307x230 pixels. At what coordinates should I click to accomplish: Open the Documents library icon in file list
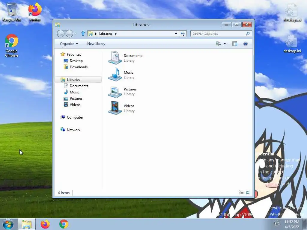[x=115, y=58]
